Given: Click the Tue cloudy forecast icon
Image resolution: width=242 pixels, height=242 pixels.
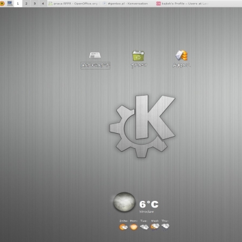Looking at the screenshot, I should point(144,227).
